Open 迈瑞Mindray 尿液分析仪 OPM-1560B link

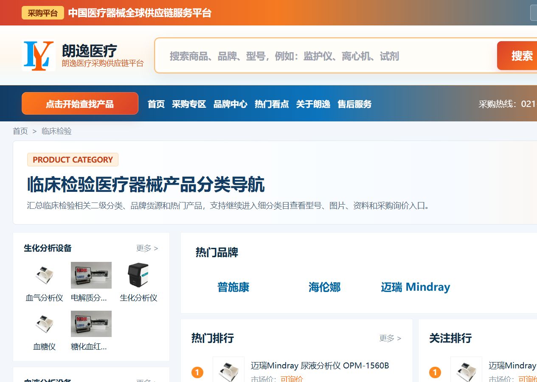[x=320, y=365]
